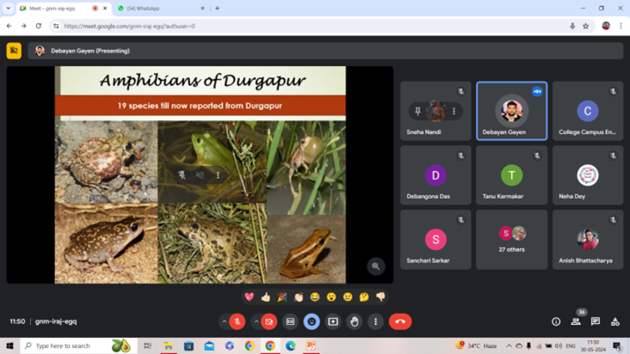Raise your hand in the meeting

(x=354, y=321)
